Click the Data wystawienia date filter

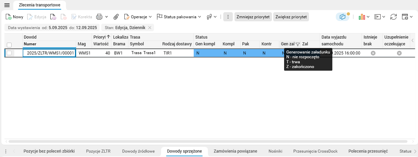point(52,28)
